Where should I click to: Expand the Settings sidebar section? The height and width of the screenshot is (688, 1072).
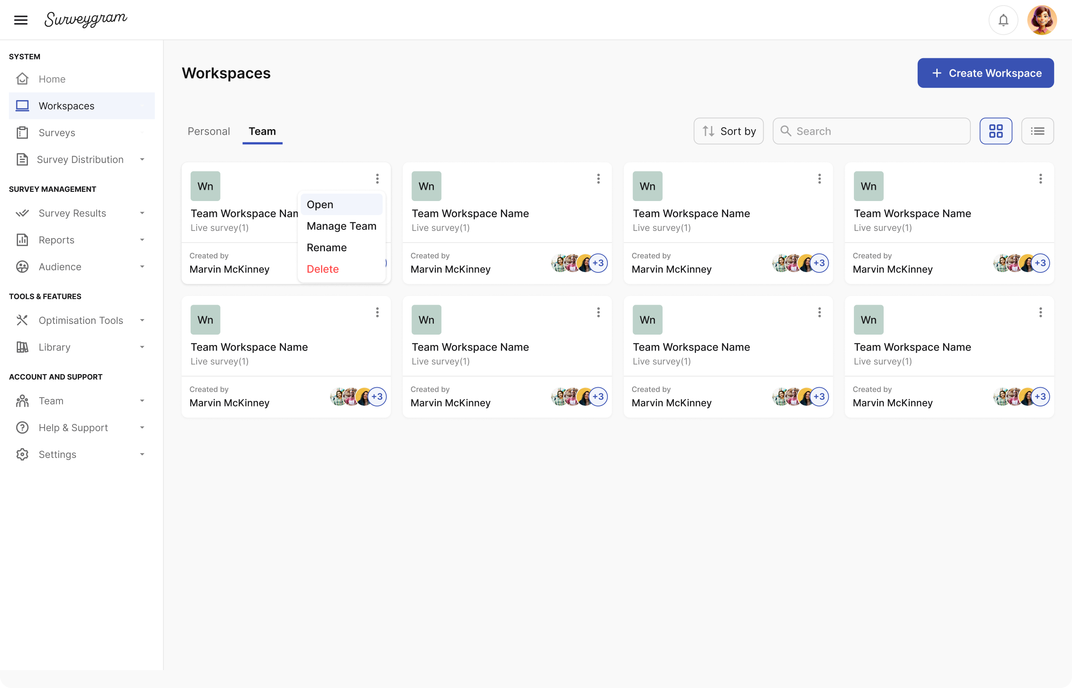(x=142, y=454)
